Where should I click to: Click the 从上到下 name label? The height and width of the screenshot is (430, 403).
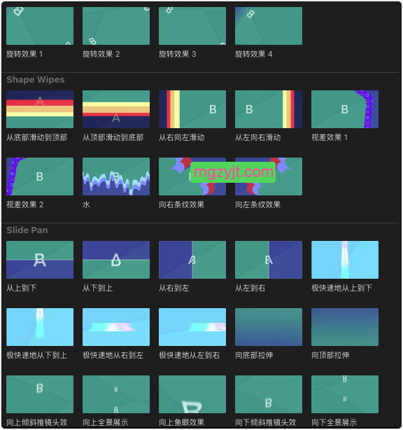tap(22, 288)
